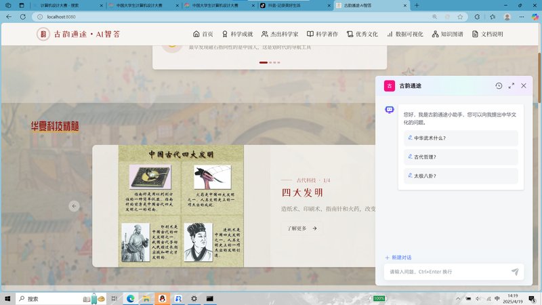This screenshot has height=305, width=542.
Task: Select suggested question 中华武术什么?
Action: pos(461,138)
